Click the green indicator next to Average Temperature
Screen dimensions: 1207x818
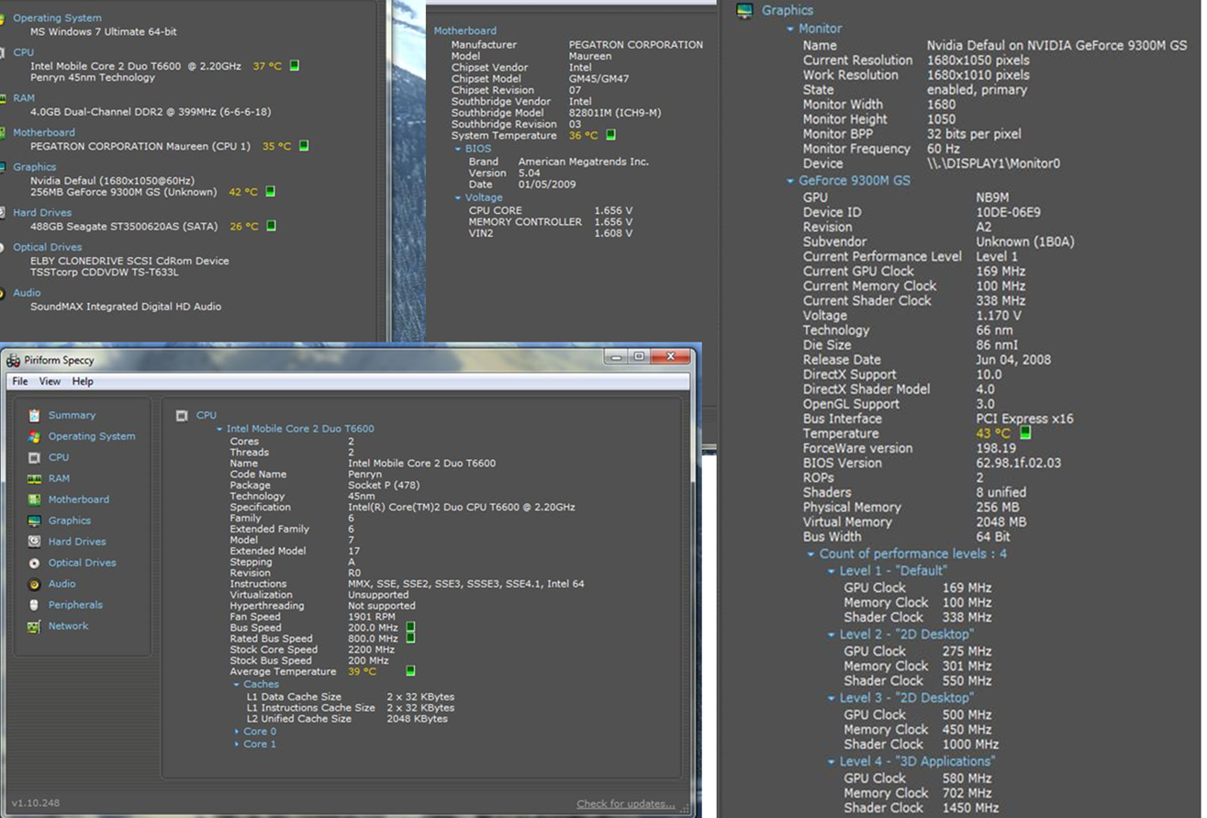[x=410, y=671]
